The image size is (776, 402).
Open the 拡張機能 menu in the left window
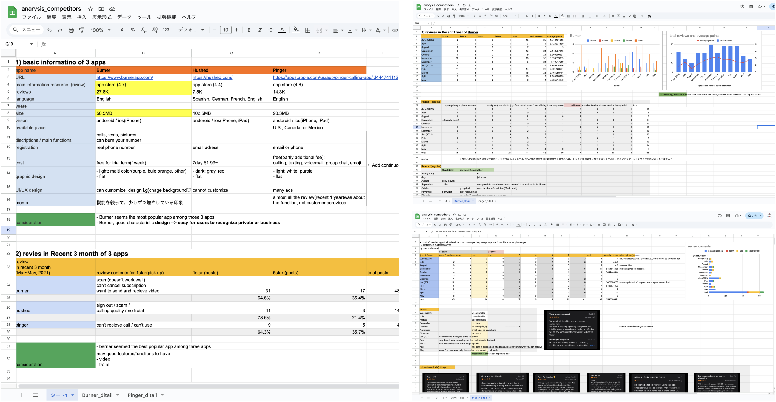tap(167, 17)
